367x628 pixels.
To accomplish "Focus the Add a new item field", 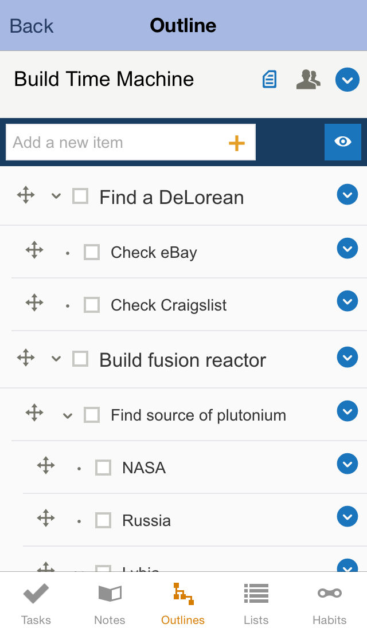I will 115,143.
